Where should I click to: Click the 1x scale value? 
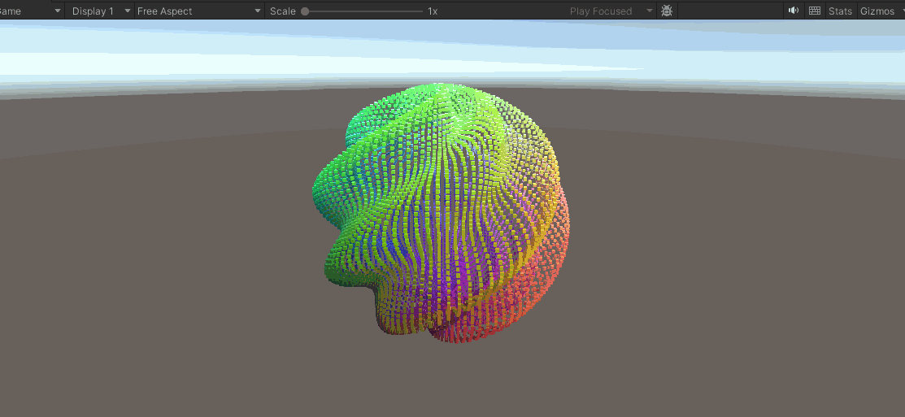[433, 11]
